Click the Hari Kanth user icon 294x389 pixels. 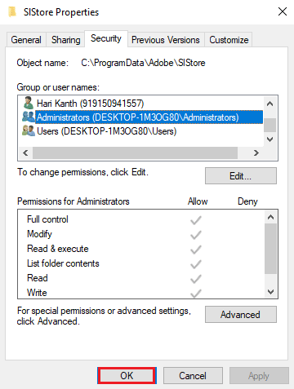tap(28, 103)
